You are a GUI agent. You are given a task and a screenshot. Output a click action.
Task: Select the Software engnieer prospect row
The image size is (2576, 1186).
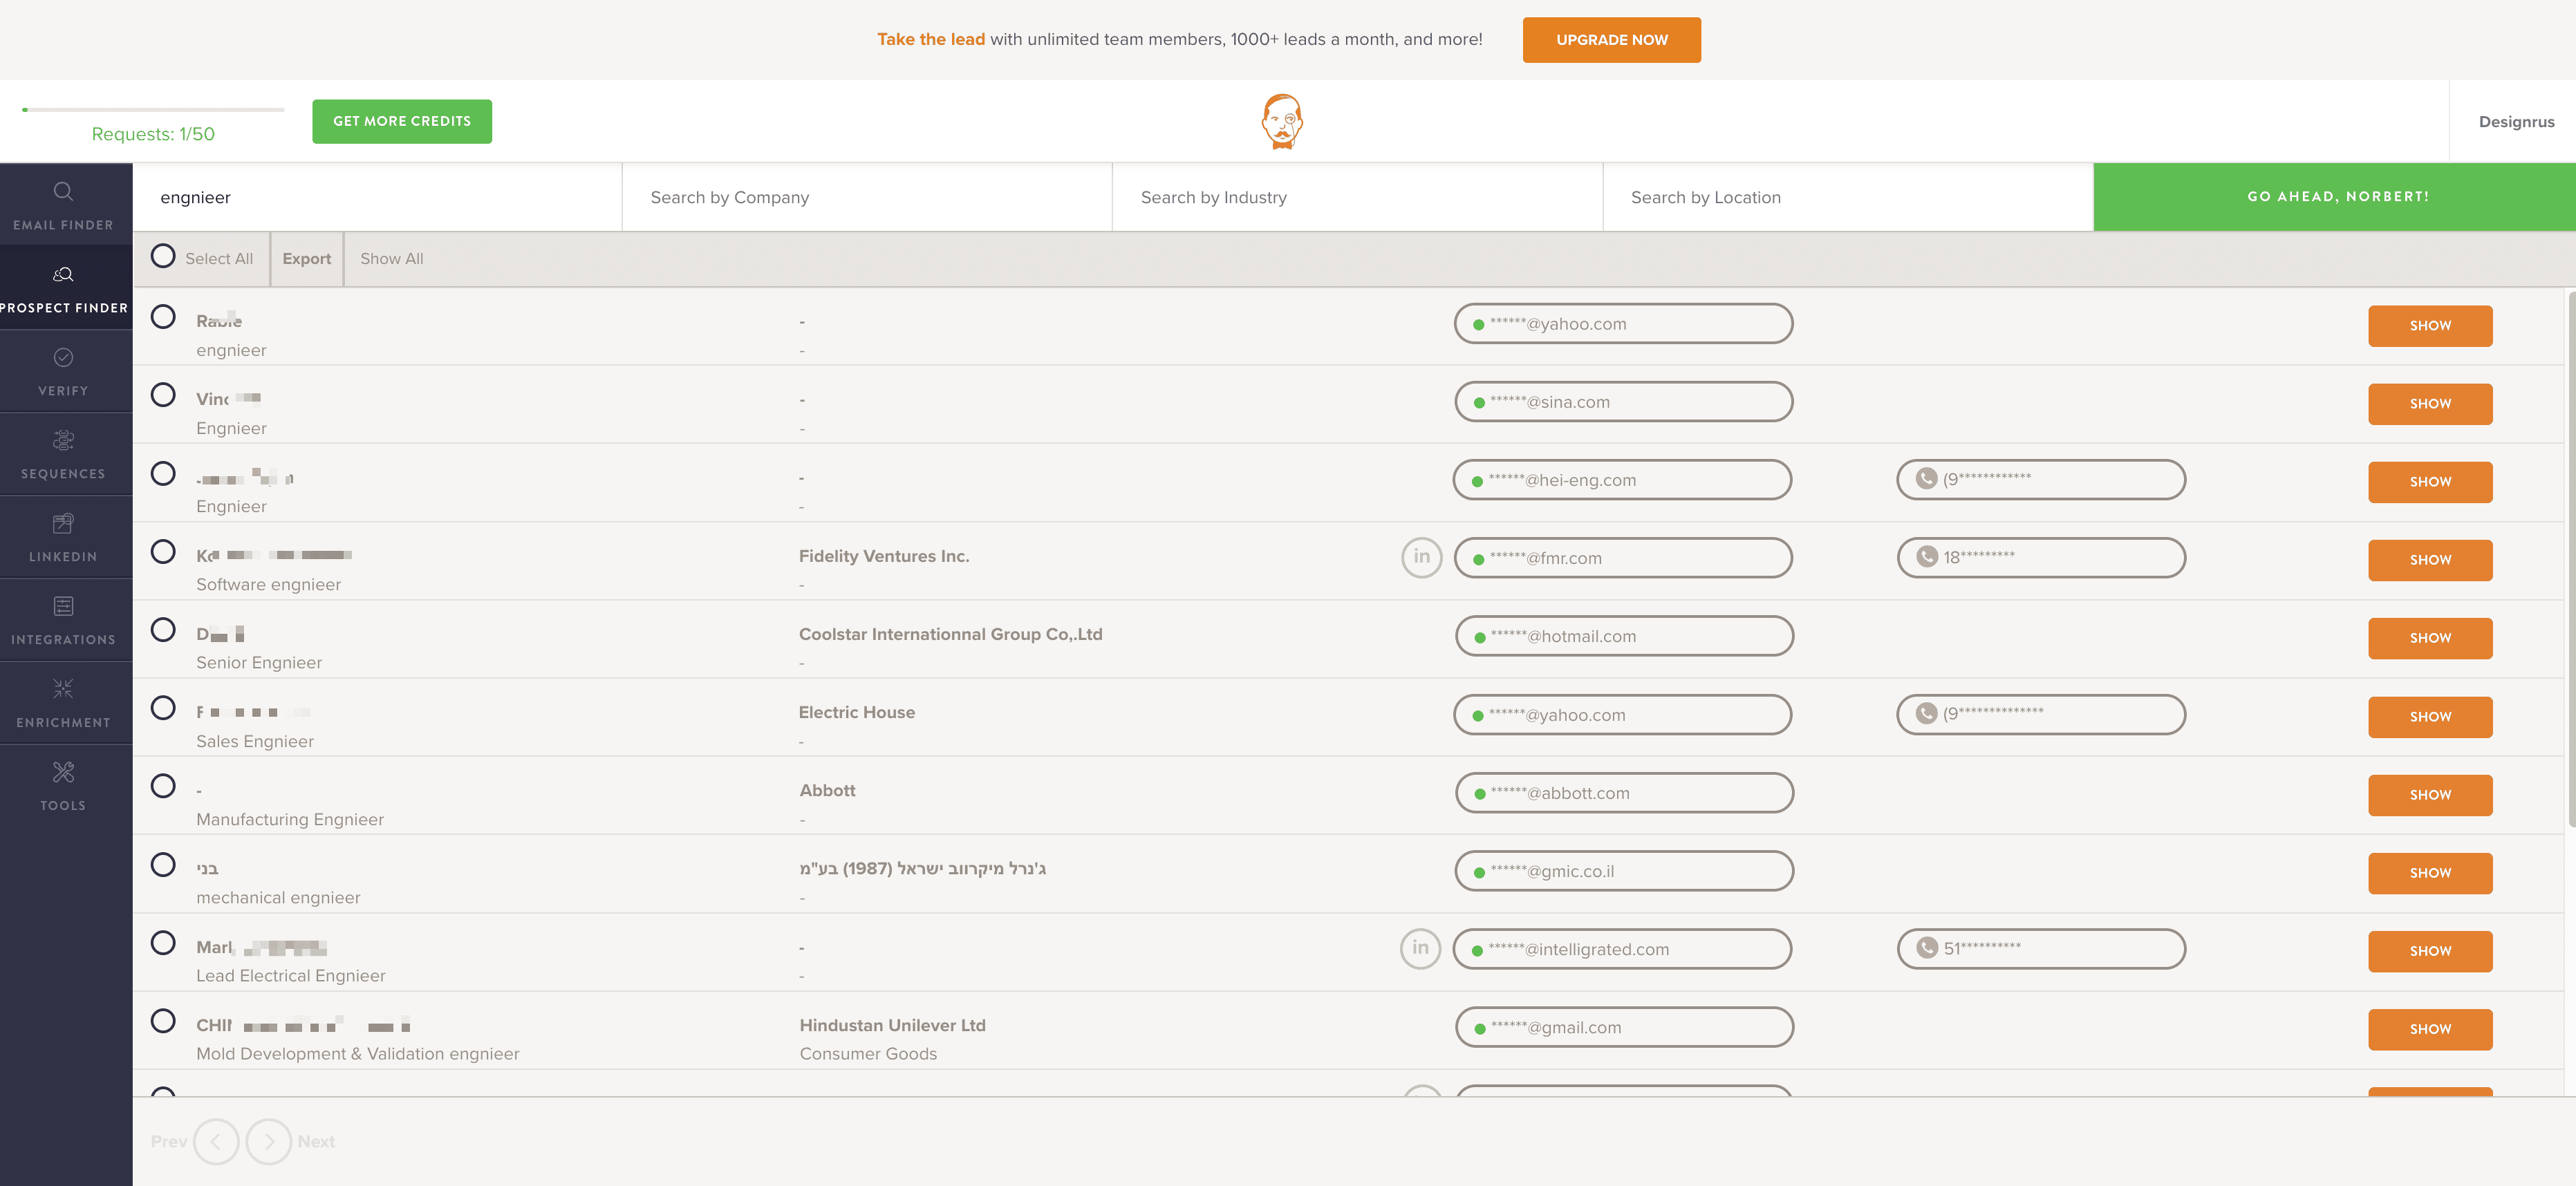[163, 552]
